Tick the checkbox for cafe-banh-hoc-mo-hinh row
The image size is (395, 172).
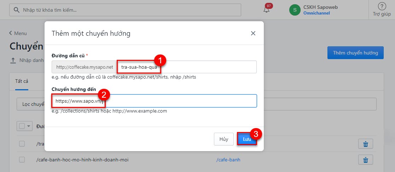tap(22, 160)
